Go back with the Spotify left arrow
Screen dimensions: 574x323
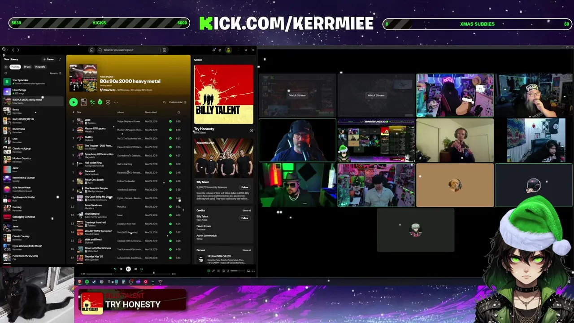coord(13,50)
